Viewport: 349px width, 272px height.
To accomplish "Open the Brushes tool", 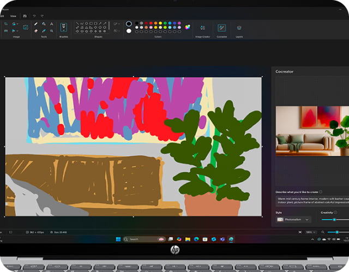I will coord(64,28).
